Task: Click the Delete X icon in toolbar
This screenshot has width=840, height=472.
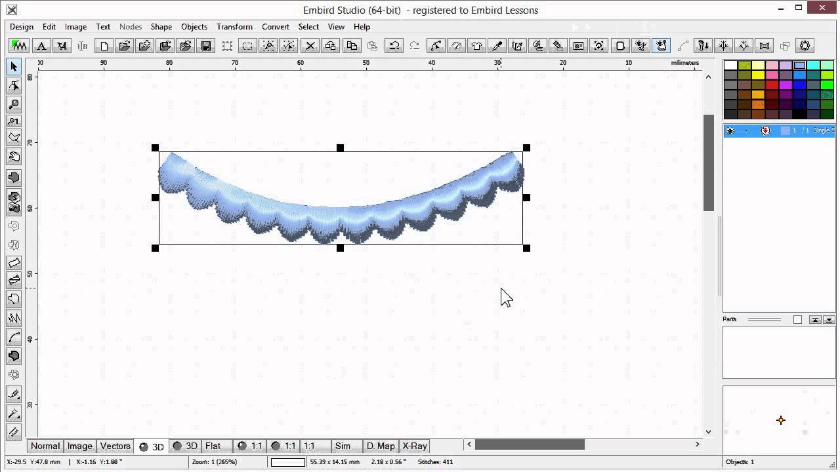Action: tap(310, 46)
